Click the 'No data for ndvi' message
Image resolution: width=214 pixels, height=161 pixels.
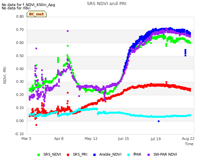[x=16, y=8]
